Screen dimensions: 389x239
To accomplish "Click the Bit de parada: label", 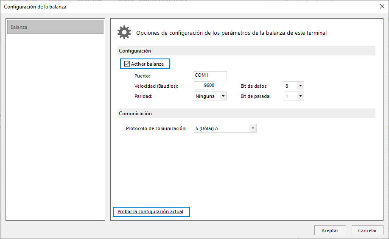I will [x=255, y=96].
